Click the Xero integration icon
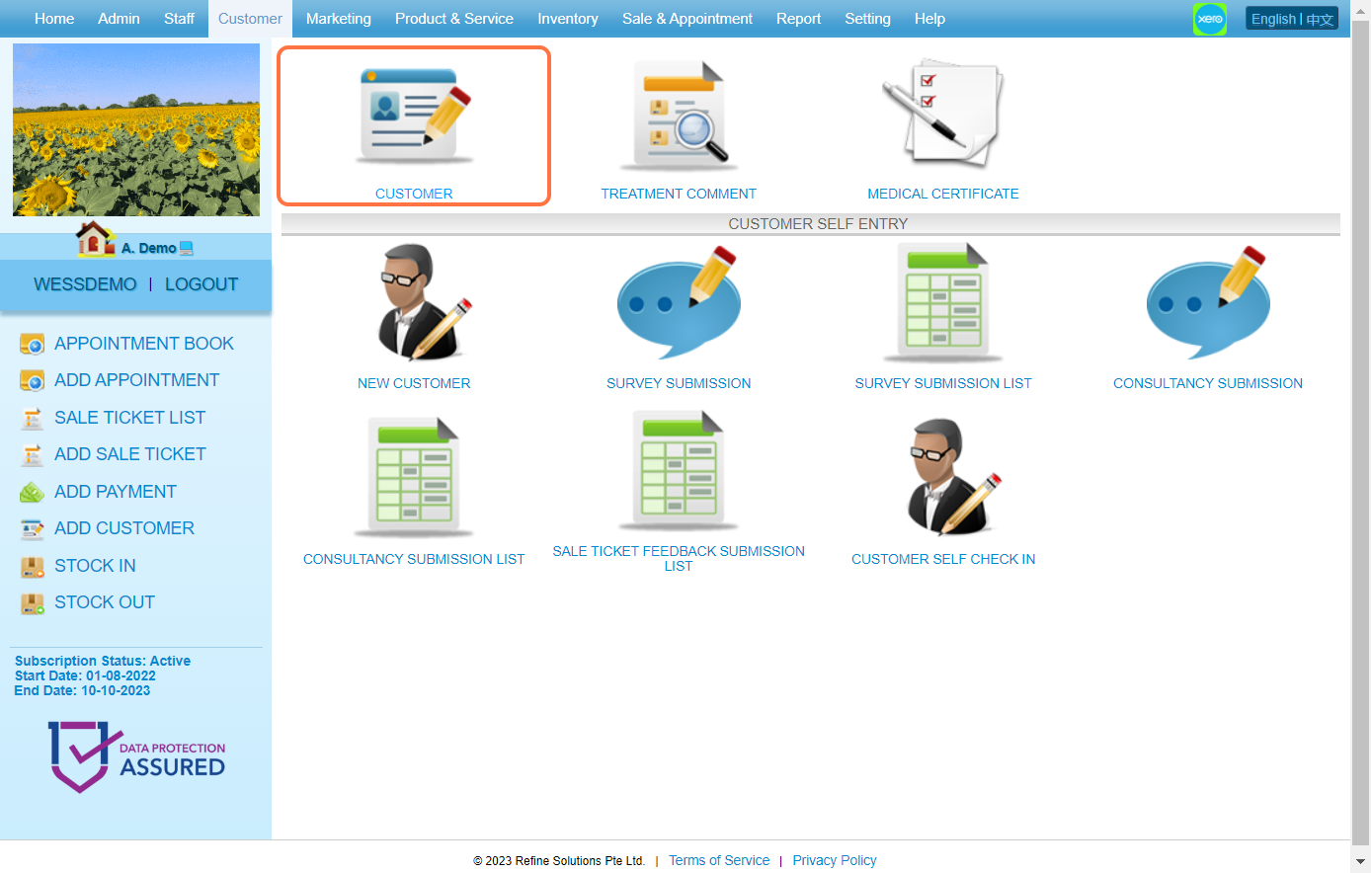 point(1210,19)
